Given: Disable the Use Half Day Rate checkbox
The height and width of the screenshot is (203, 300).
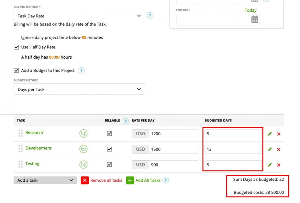Looking at the screenshot, I should coord(16,47).
